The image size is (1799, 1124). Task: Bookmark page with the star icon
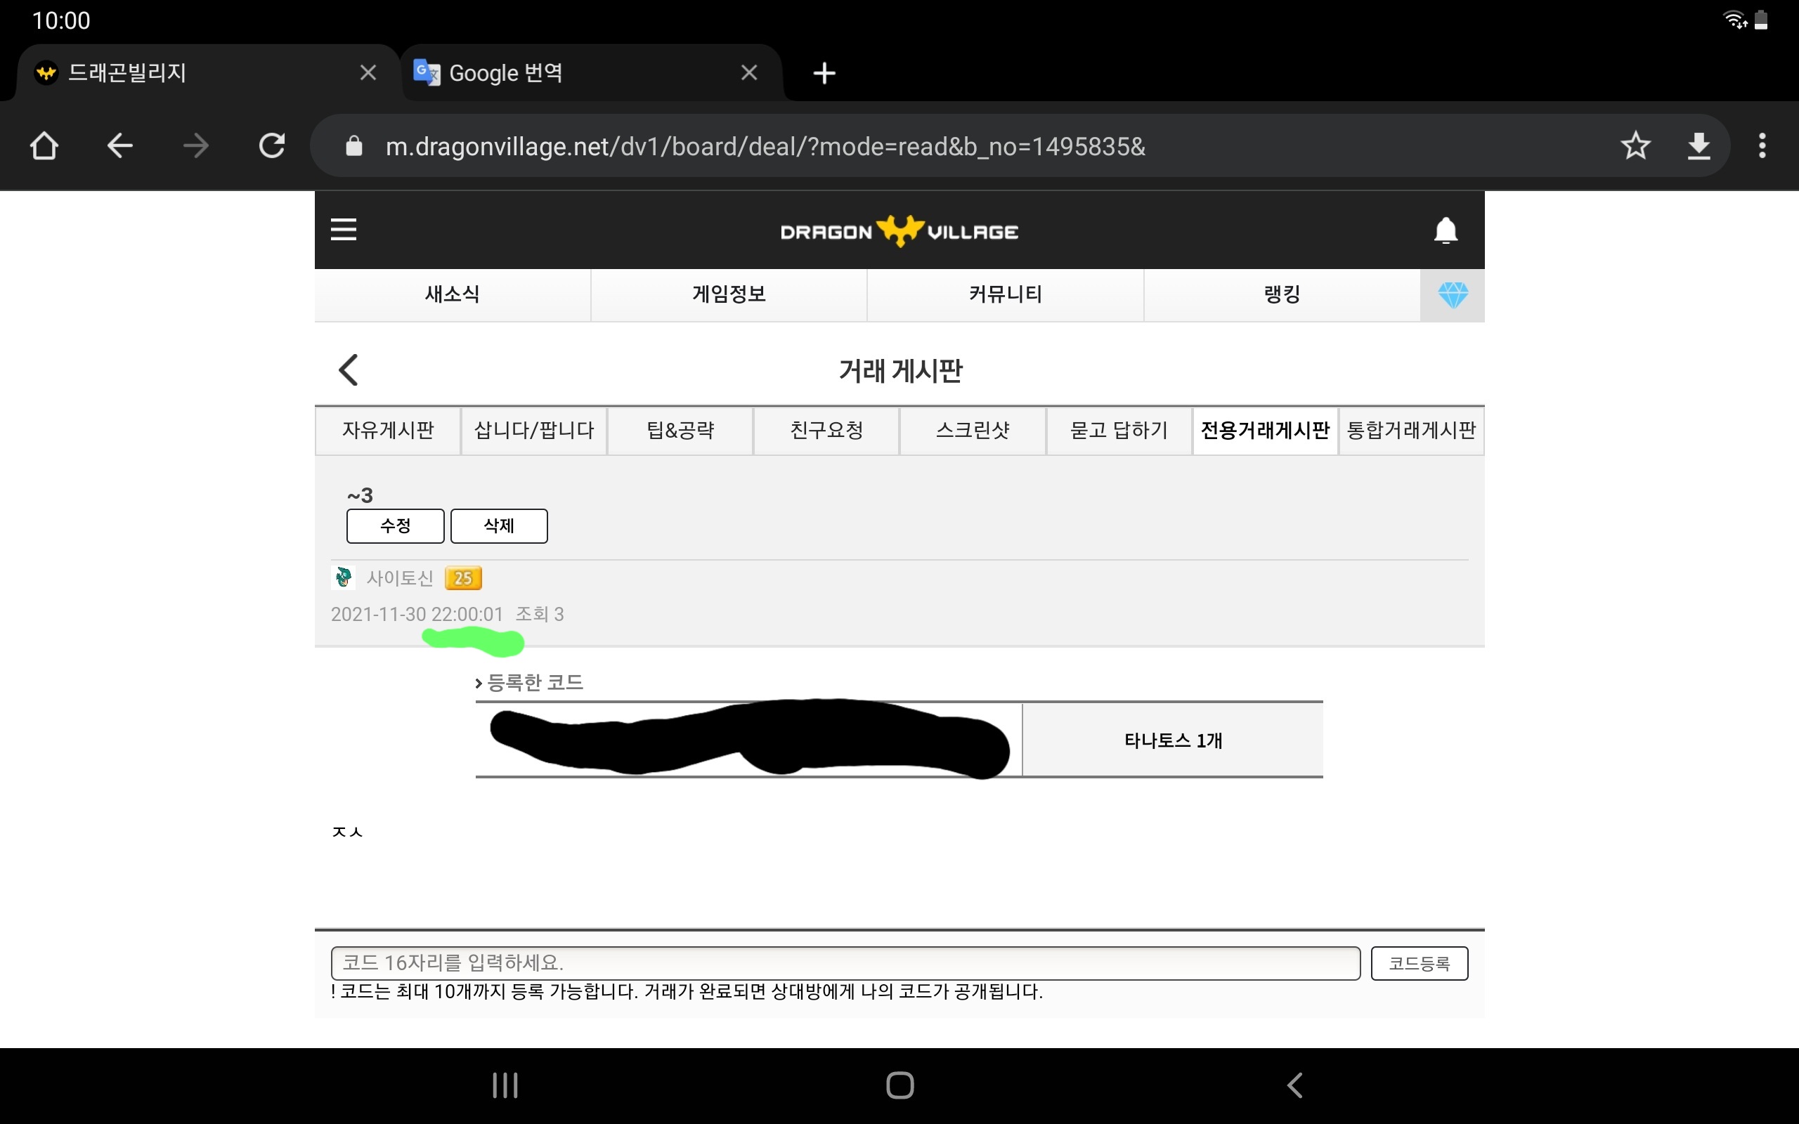[x=1635, y=145]
